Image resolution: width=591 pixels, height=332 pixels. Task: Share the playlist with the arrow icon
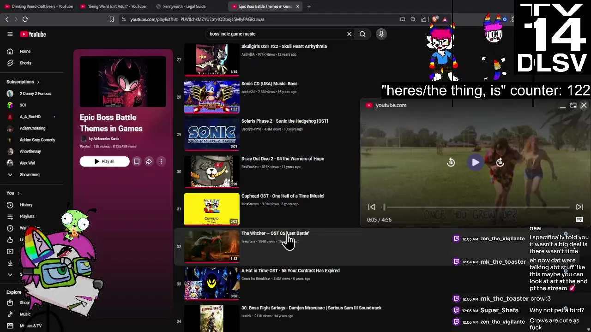click(149, 161)
